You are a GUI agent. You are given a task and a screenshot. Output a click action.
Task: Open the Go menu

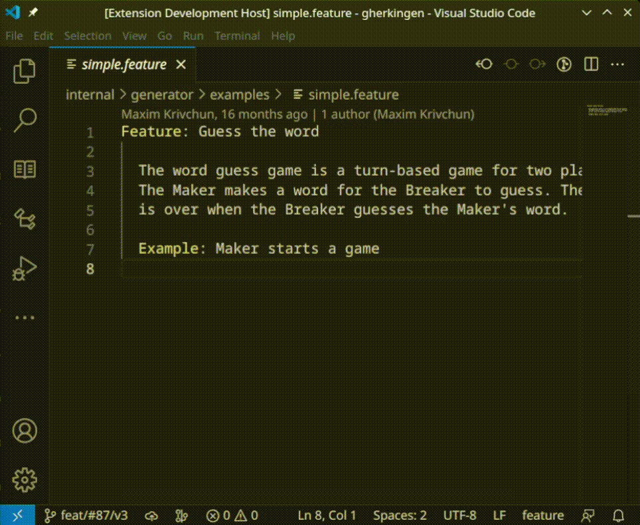[165, 35]
